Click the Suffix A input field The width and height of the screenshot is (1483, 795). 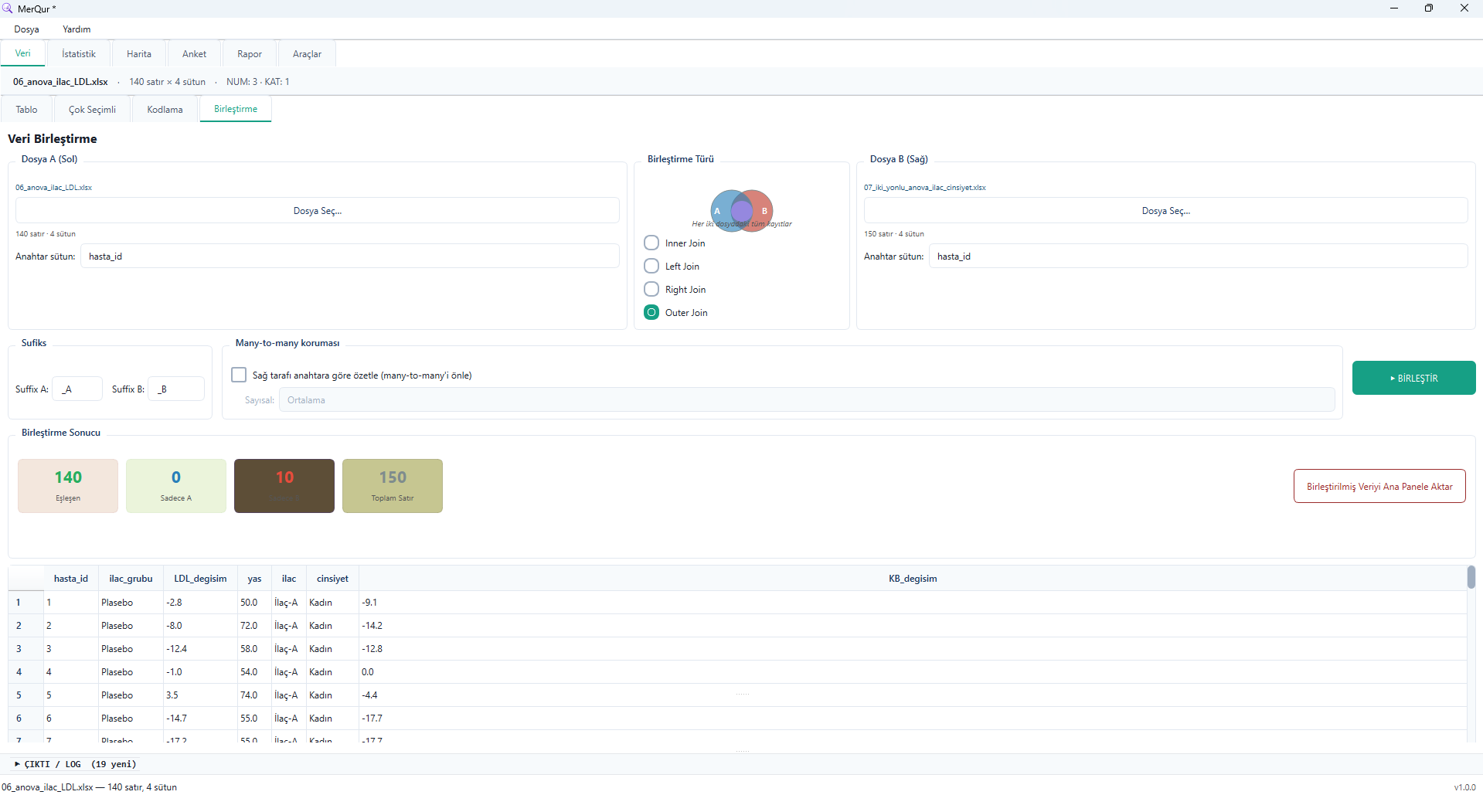pos(77,389)
